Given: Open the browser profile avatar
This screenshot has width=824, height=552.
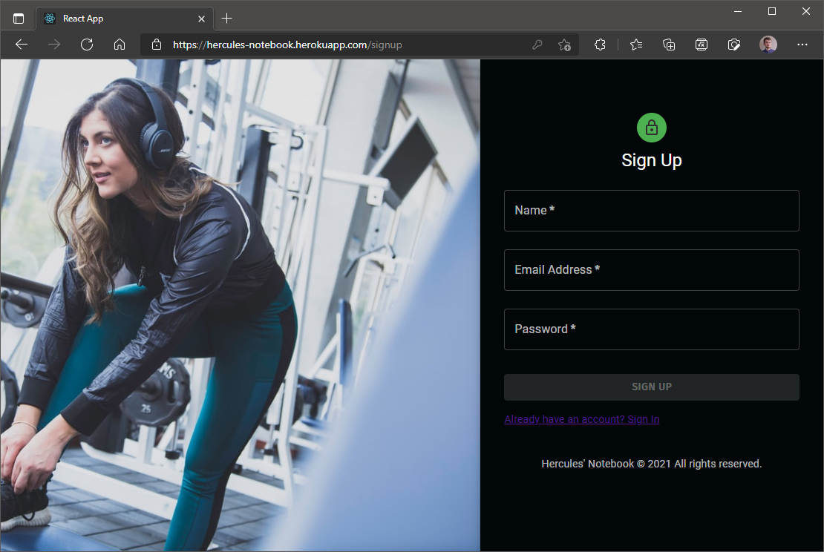Looking at the screenshot, I should click(x=768, y=45).
